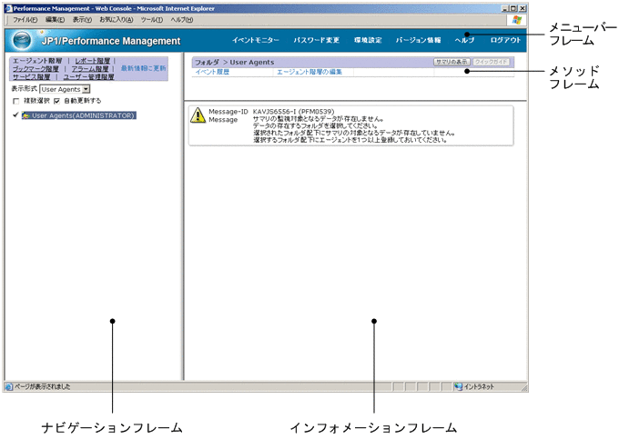Switch to the アラーム階層 tab
The width and height of the screenshot is (619, 439).
pyautogui.click(x=90, y=68)
